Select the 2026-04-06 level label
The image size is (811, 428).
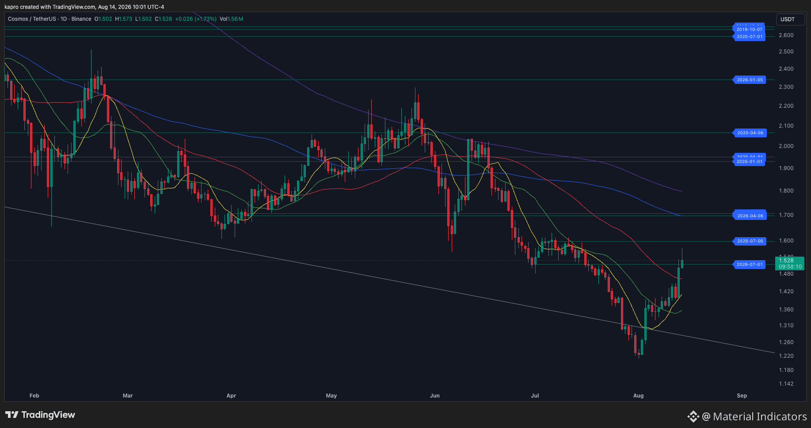pyautogui.click(x=750, y=216)
